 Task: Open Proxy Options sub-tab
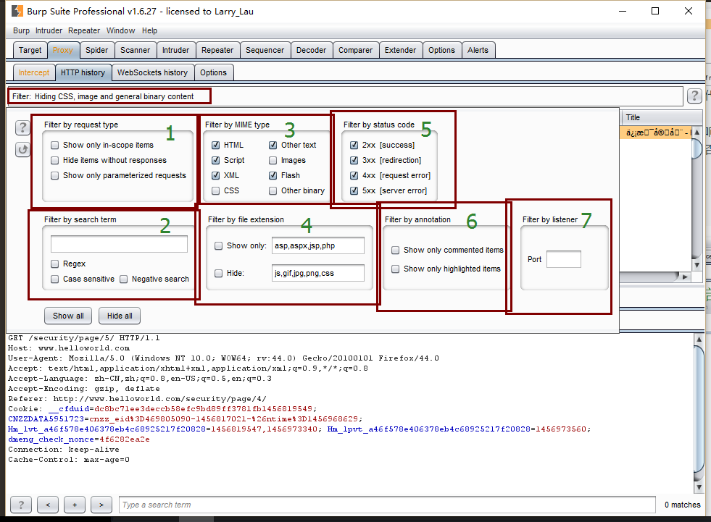pos(214,72)
